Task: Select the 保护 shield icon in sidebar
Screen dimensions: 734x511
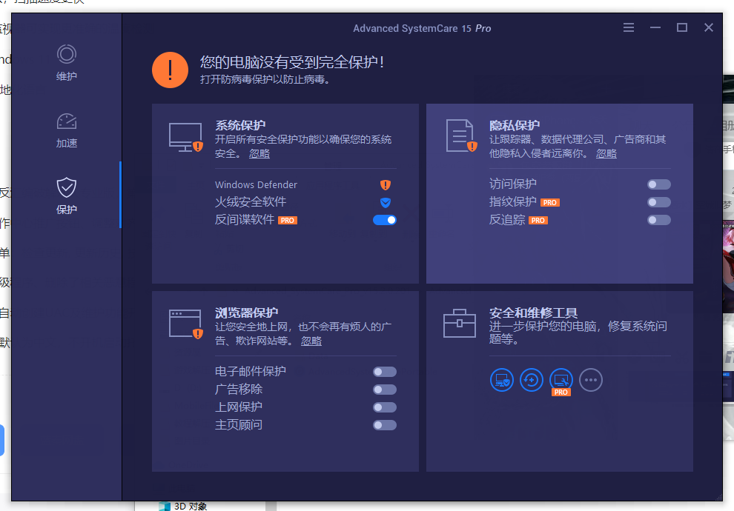Action: tap(67, 187)
